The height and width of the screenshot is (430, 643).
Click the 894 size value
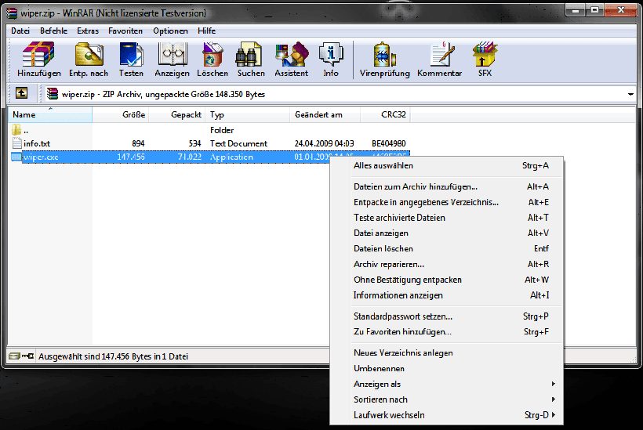pos(138,144)
